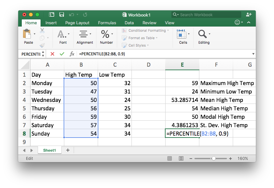
Task: Click the share workbook person icon
Action: 249,15
